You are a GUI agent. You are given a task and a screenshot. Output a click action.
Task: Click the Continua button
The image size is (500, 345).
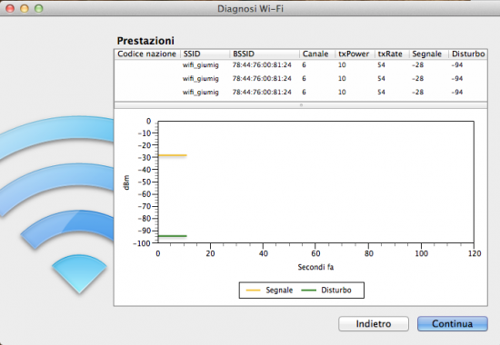[x=452, y=323]
